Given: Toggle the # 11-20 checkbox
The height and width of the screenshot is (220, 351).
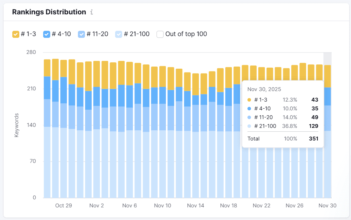Looking at the screenshot, I should [x=81, y=34].
